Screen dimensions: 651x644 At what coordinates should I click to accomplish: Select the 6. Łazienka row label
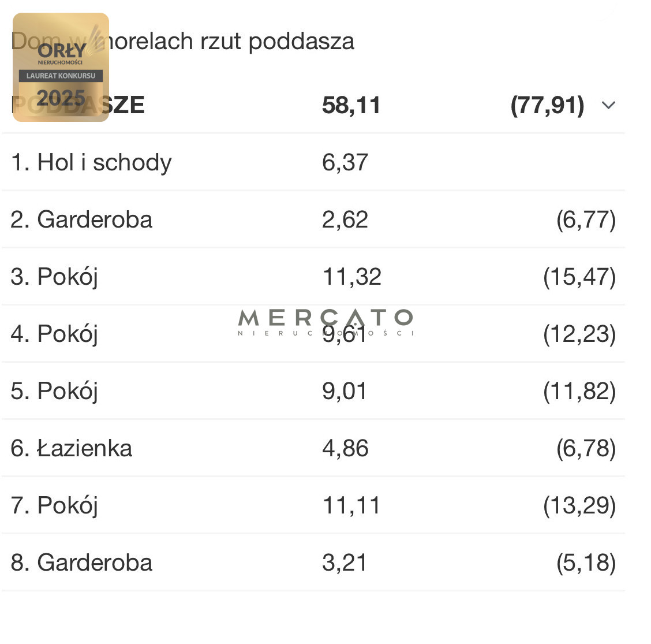[x=72, y=448]
